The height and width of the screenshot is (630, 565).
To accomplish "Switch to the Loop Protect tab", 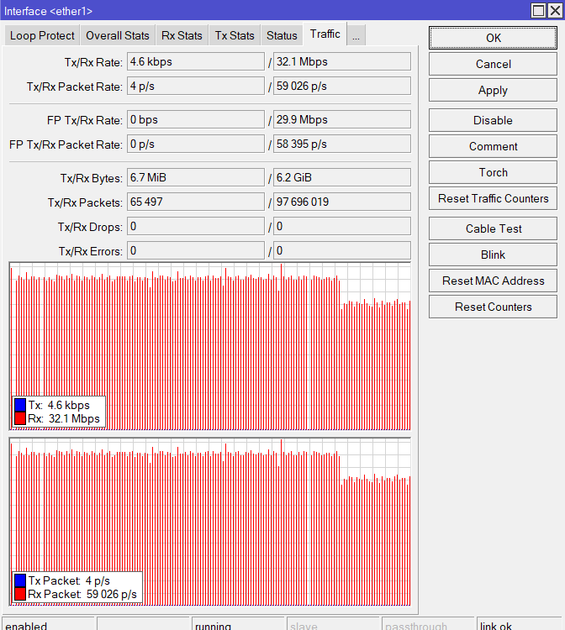I will coord(42,35).
